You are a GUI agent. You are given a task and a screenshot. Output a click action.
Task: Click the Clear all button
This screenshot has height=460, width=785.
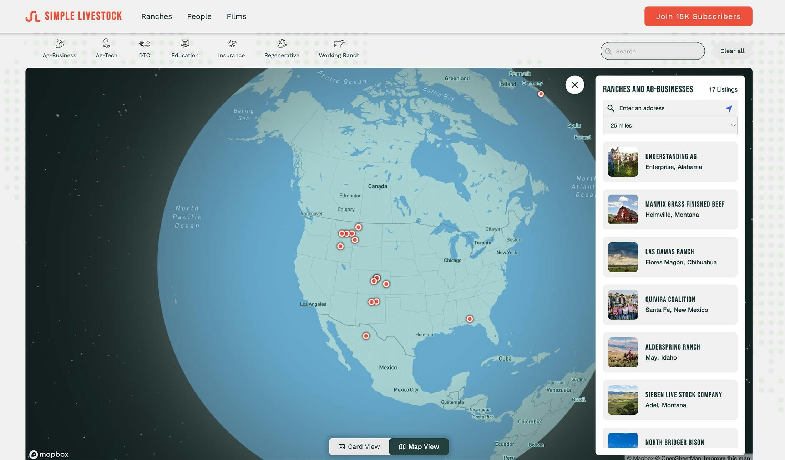[x=732, y=51]
